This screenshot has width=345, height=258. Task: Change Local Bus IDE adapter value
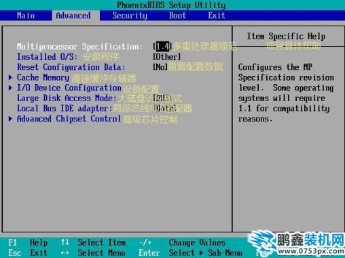tap(164, 108)
